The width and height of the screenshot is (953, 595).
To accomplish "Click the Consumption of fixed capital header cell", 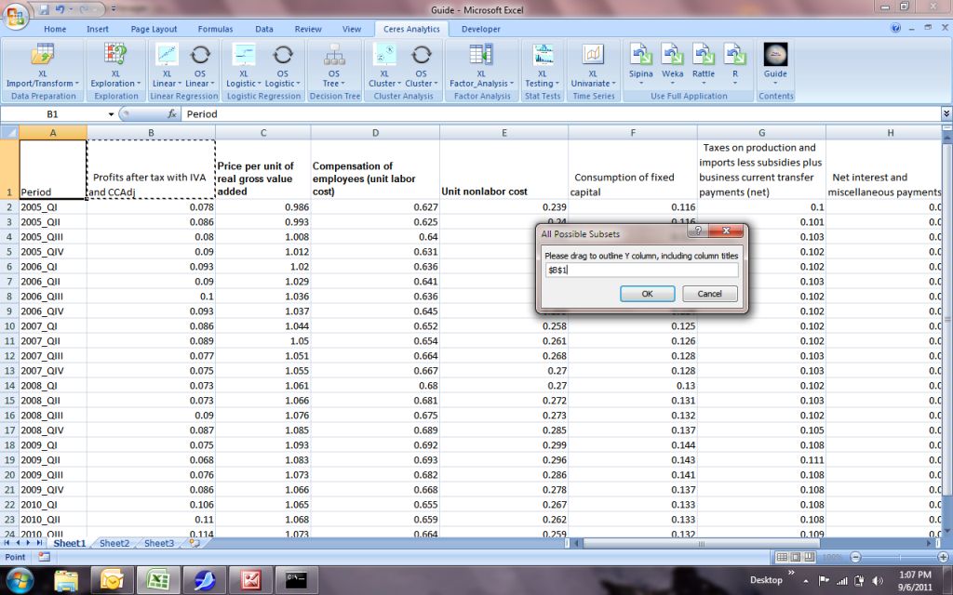I will point(633,169).
